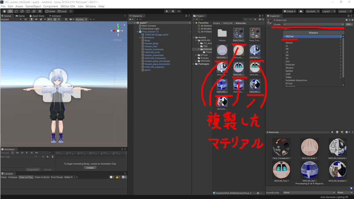Select Nature in Shaders list
Image resolution: width=354 pixels, height=199 pixels.
pos(313,42)
